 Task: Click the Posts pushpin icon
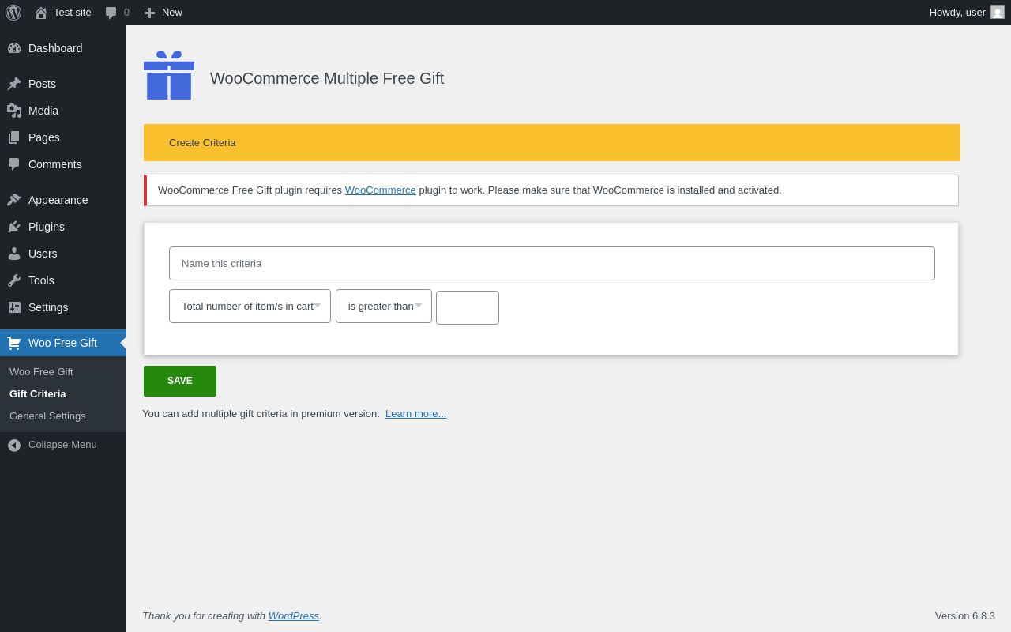tap(14, 84)
